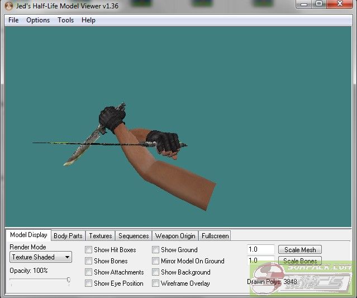
Task: Click the Scale Bones button
Action: 300,261
